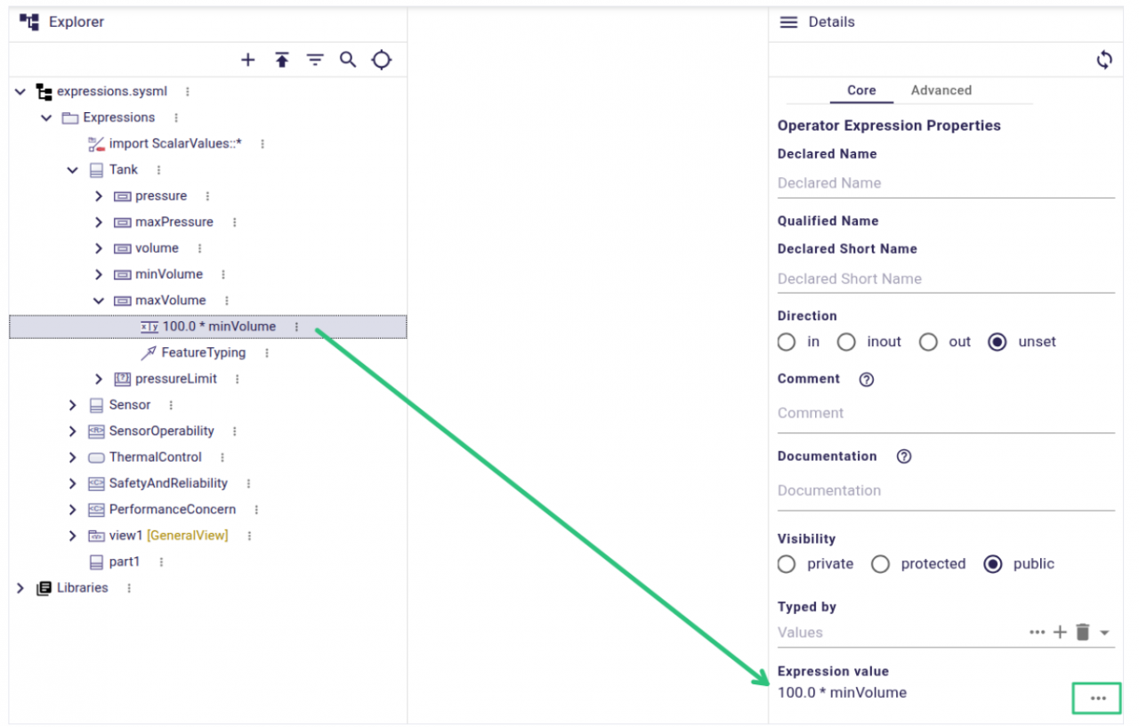Set visibility to public
The height and width of the screenshot is (727, 1139).
tap(993, 564)
